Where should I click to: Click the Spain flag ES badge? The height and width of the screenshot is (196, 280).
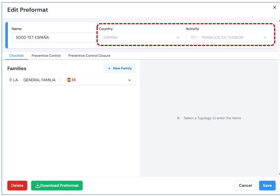pyautogui.click(x=71, y=80)
